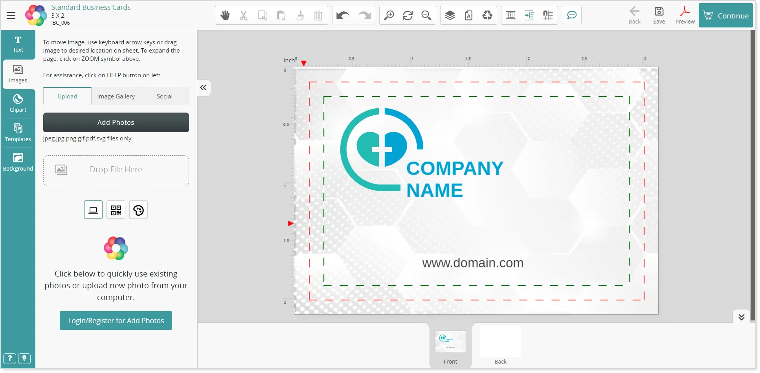
Task: Save the business card design
Action: tap(659, 15)
